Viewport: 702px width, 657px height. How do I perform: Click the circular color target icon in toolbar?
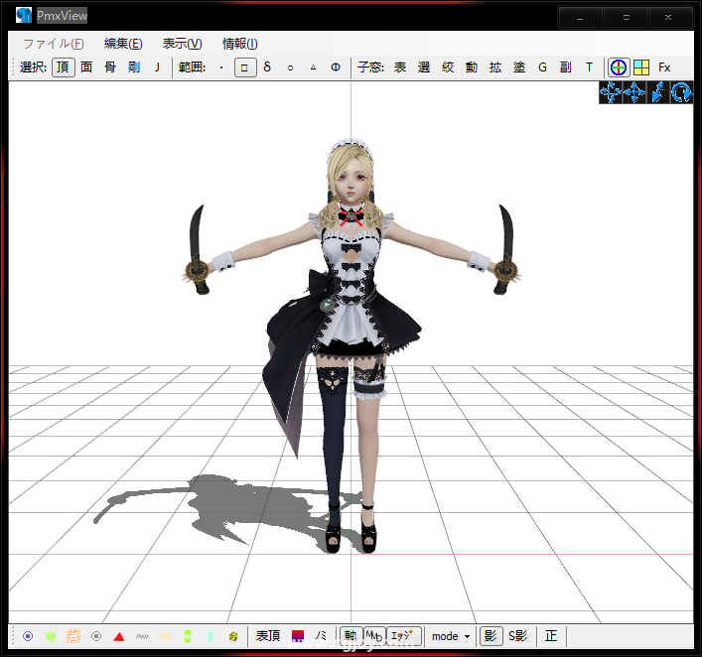[x=618, y=67]
